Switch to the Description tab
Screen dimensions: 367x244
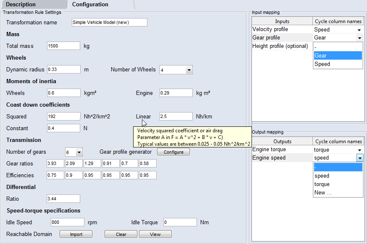click(21, 5)
